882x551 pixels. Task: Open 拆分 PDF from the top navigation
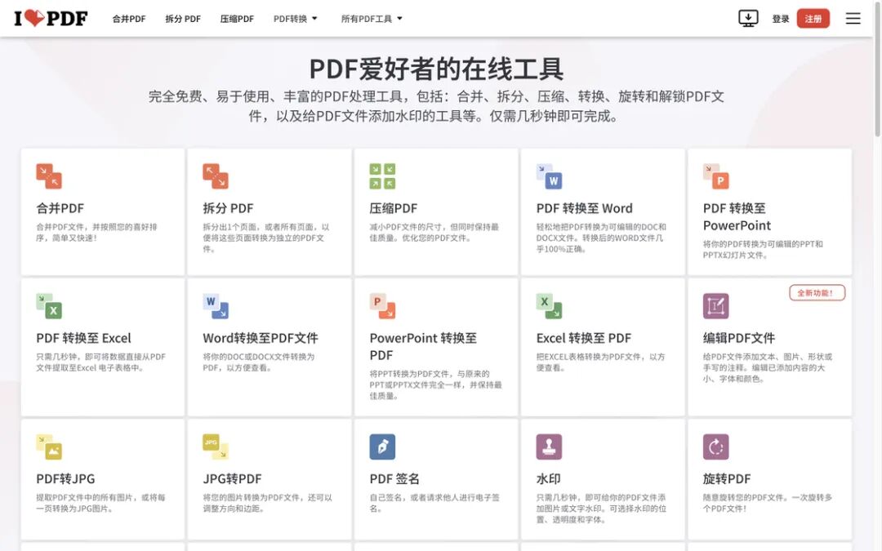183,19
